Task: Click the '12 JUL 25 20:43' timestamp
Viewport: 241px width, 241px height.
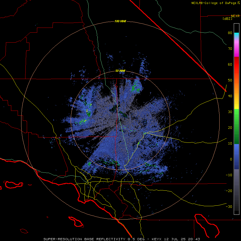Action: (x=182, y=239)
